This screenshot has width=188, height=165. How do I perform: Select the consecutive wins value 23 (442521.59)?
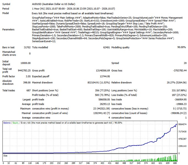(x=102, y=109)
